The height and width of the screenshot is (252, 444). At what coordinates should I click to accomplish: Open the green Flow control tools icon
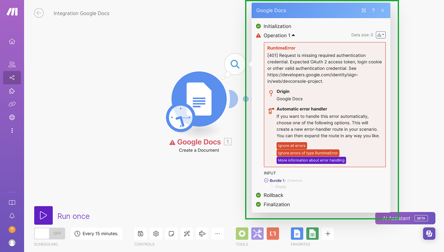point(242,234)
